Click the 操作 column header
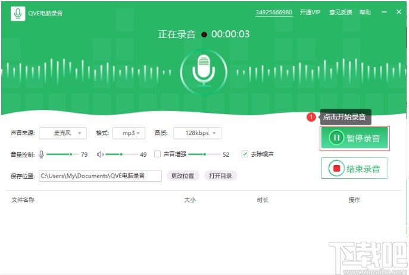Viewport: 409px width, 275px height. tap(354, 200)
